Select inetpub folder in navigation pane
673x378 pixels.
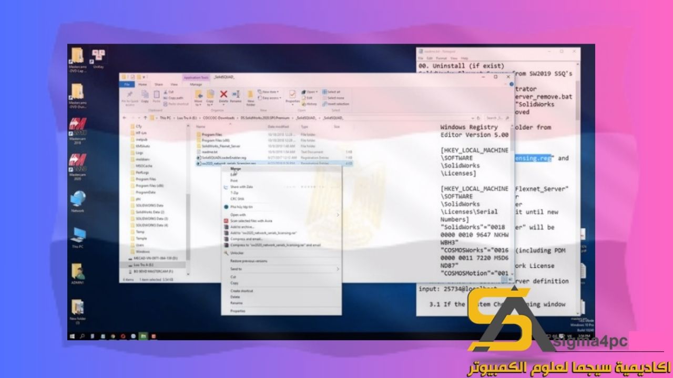click(x=139, y=139)
